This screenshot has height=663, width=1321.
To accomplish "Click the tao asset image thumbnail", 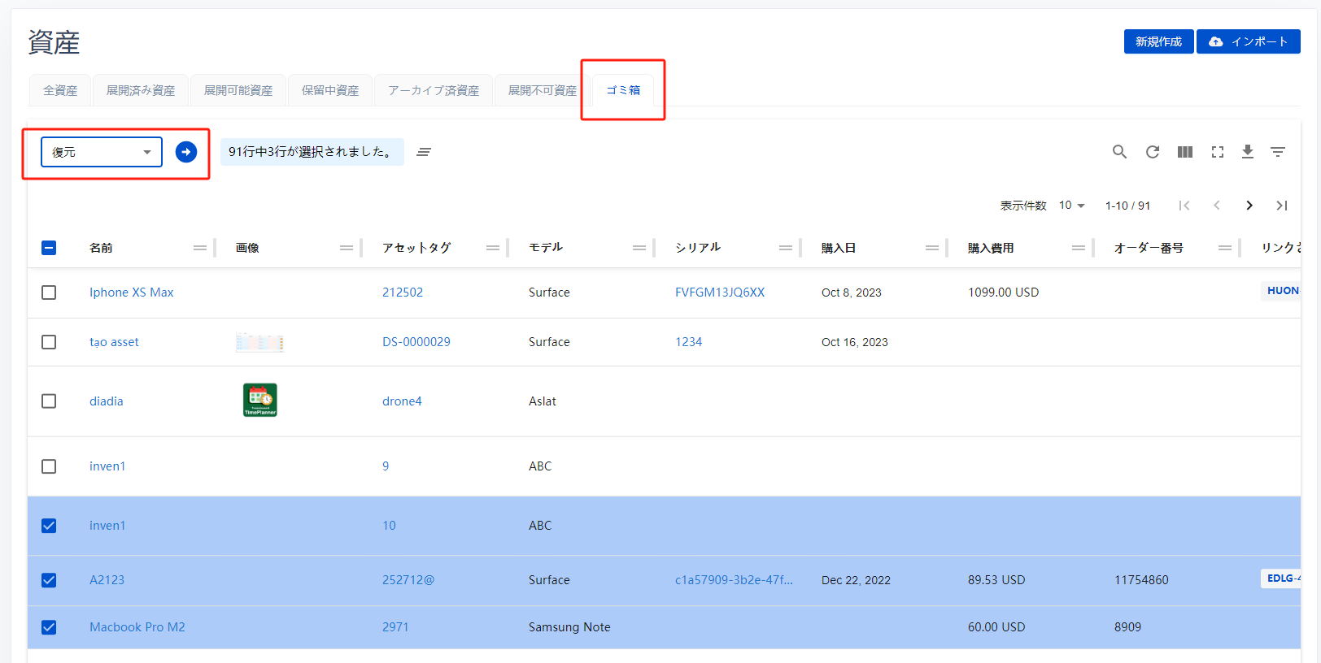I will coord(259,342).
